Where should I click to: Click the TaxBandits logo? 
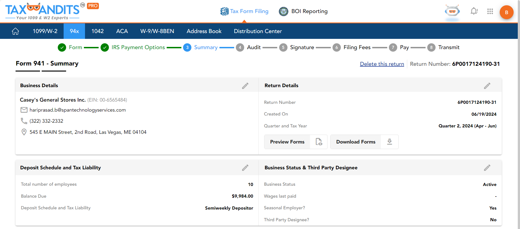coord(45,11)
